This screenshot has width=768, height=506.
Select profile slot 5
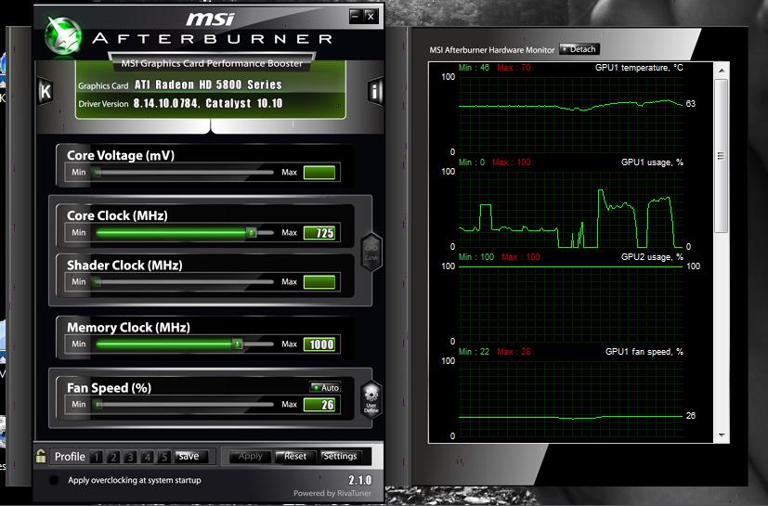(164, 457)
